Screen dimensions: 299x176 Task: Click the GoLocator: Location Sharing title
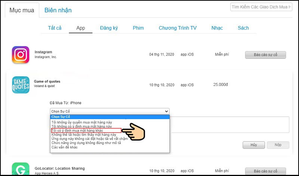point(60,169)
